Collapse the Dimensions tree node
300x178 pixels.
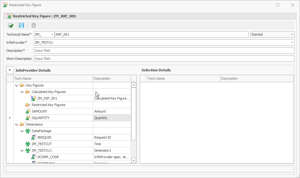[16, 124]
